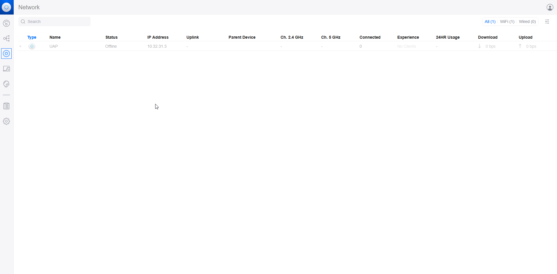557x274 pixels.
Task: Open the Topology view icon
Action: [6, 38]
